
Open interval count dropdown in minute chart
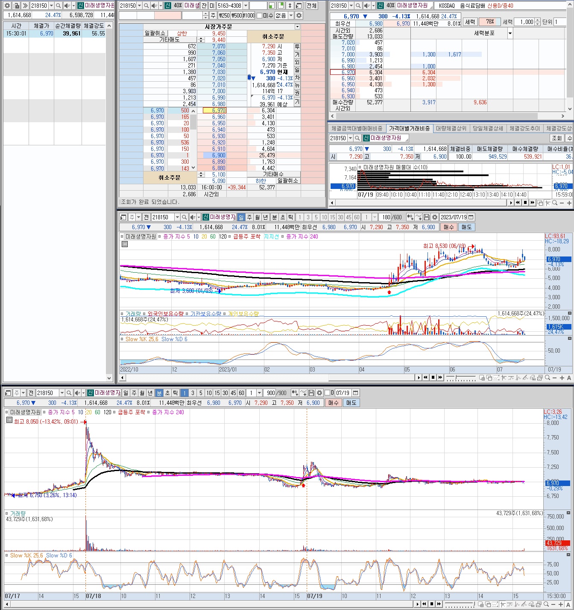259,393
